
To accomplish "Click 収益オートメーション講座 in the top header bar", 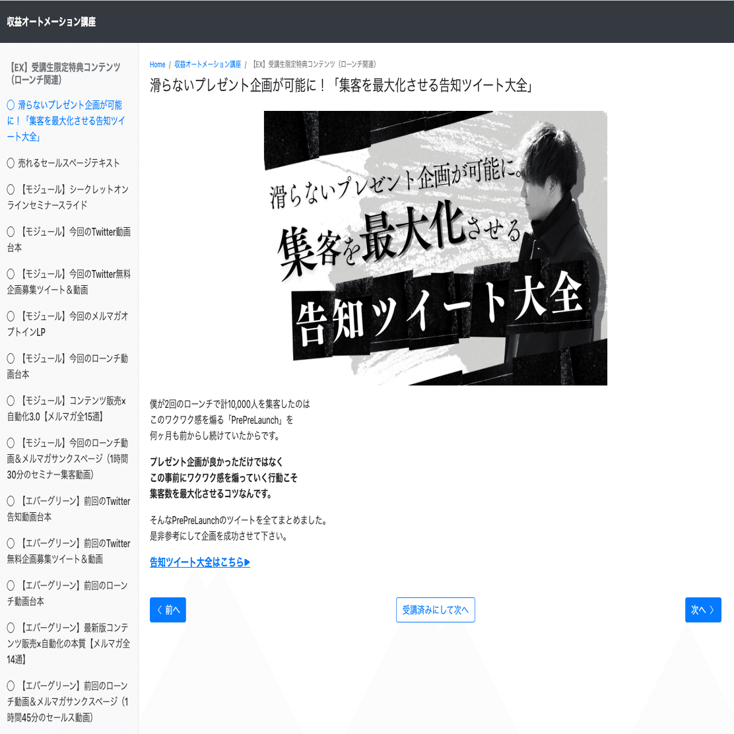I will 53,22.
